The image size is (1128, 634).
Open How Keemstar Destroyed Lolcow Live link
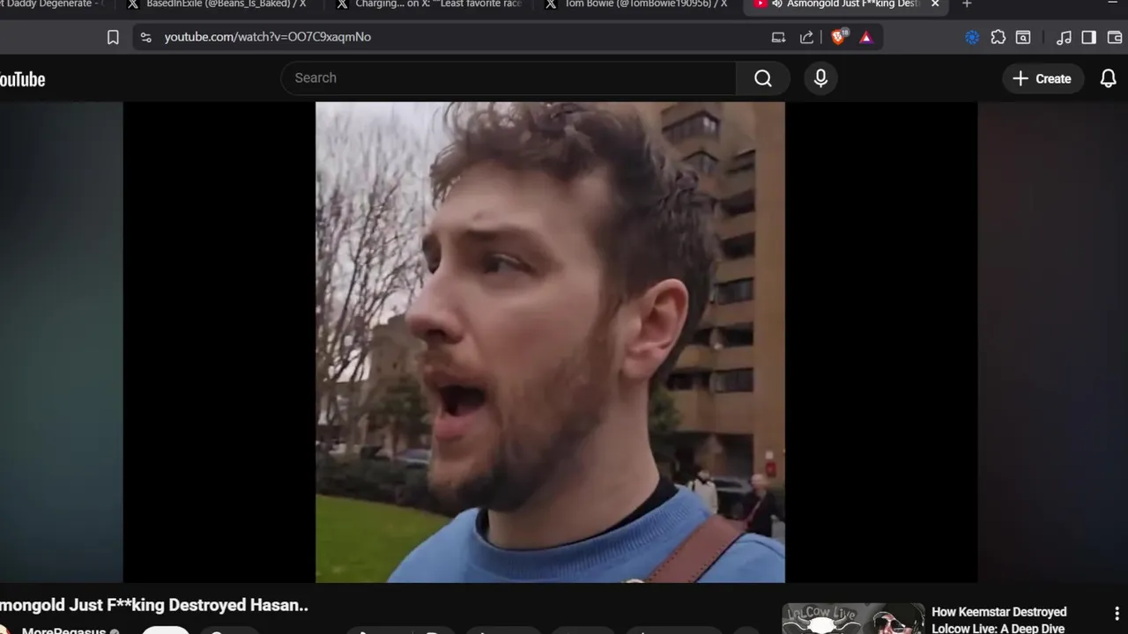[x=998, y=620]
